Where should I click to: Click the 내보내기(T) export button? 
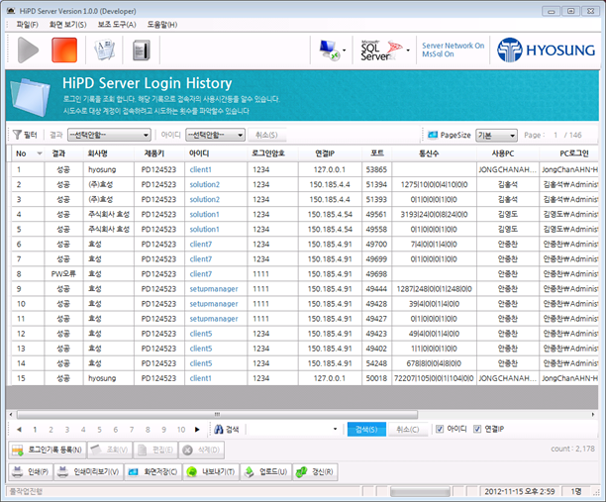(x=211, y=472)
